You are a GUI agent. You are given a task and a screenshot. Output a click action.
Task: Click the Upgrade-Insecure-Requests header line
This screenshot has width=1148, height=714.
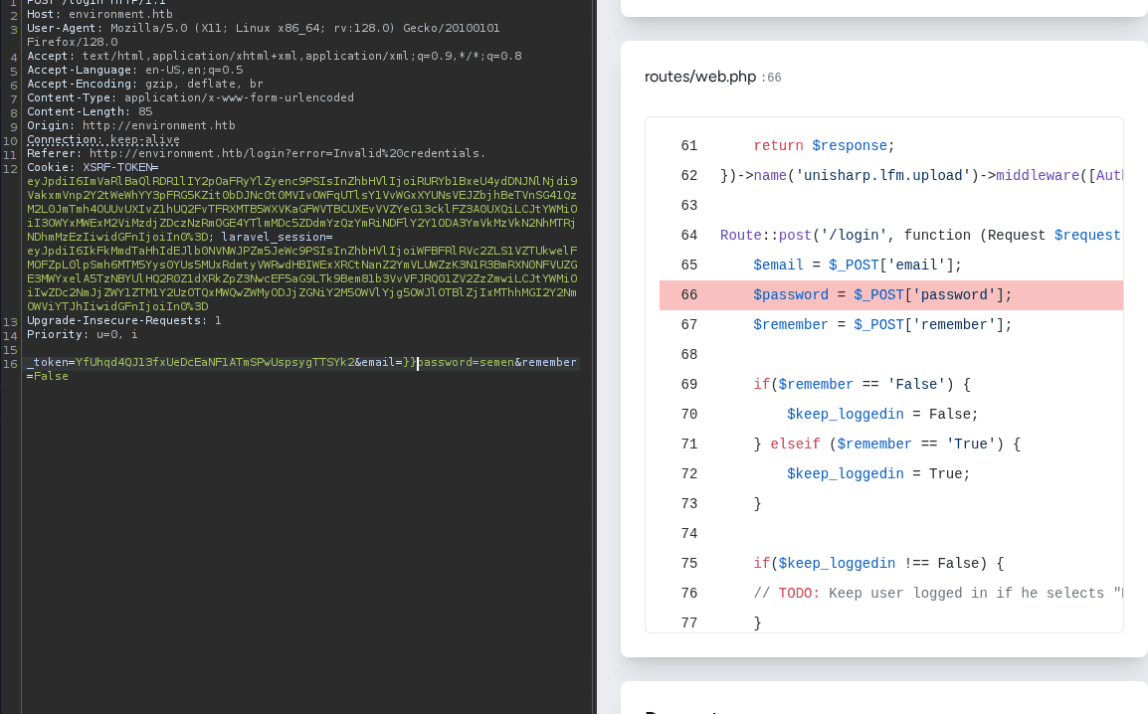[123, 319]
